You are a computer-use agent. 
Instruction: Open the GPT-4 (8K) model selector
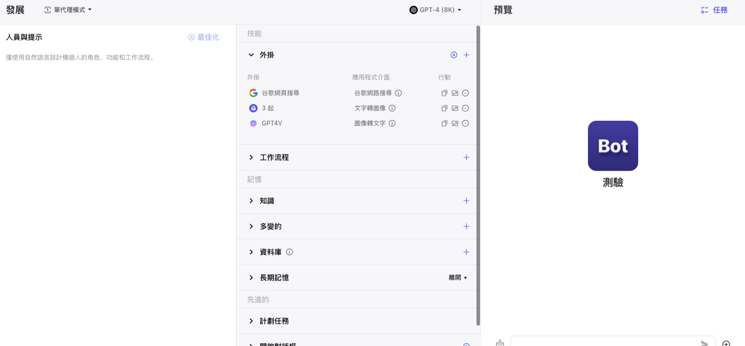(x=435, y=10)
